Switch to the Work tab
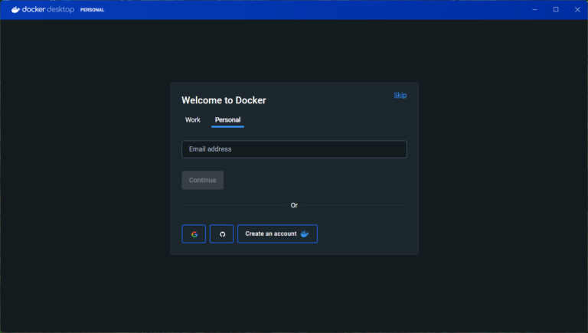 tap(193, 120)
